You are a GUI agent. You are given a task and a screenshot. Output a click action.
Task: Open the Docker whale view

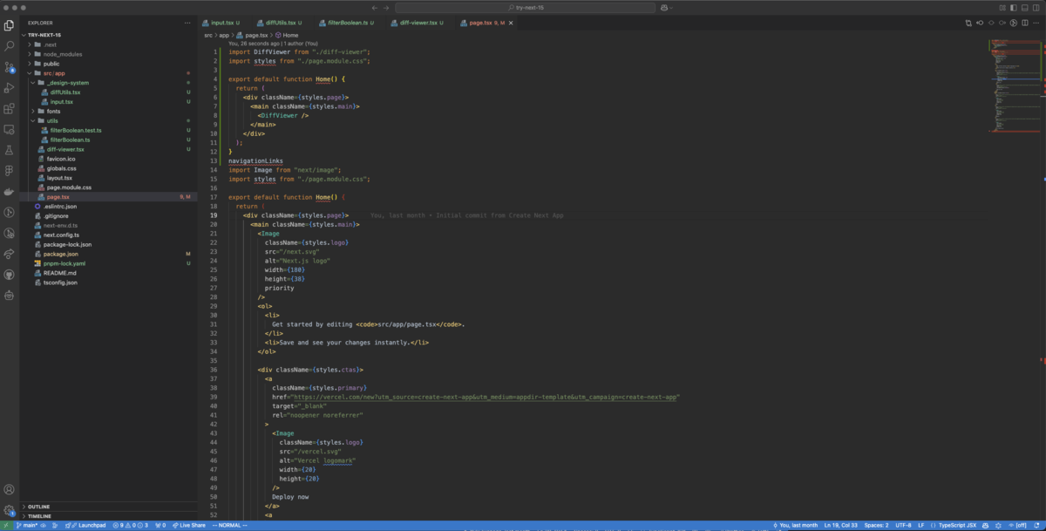10,191
